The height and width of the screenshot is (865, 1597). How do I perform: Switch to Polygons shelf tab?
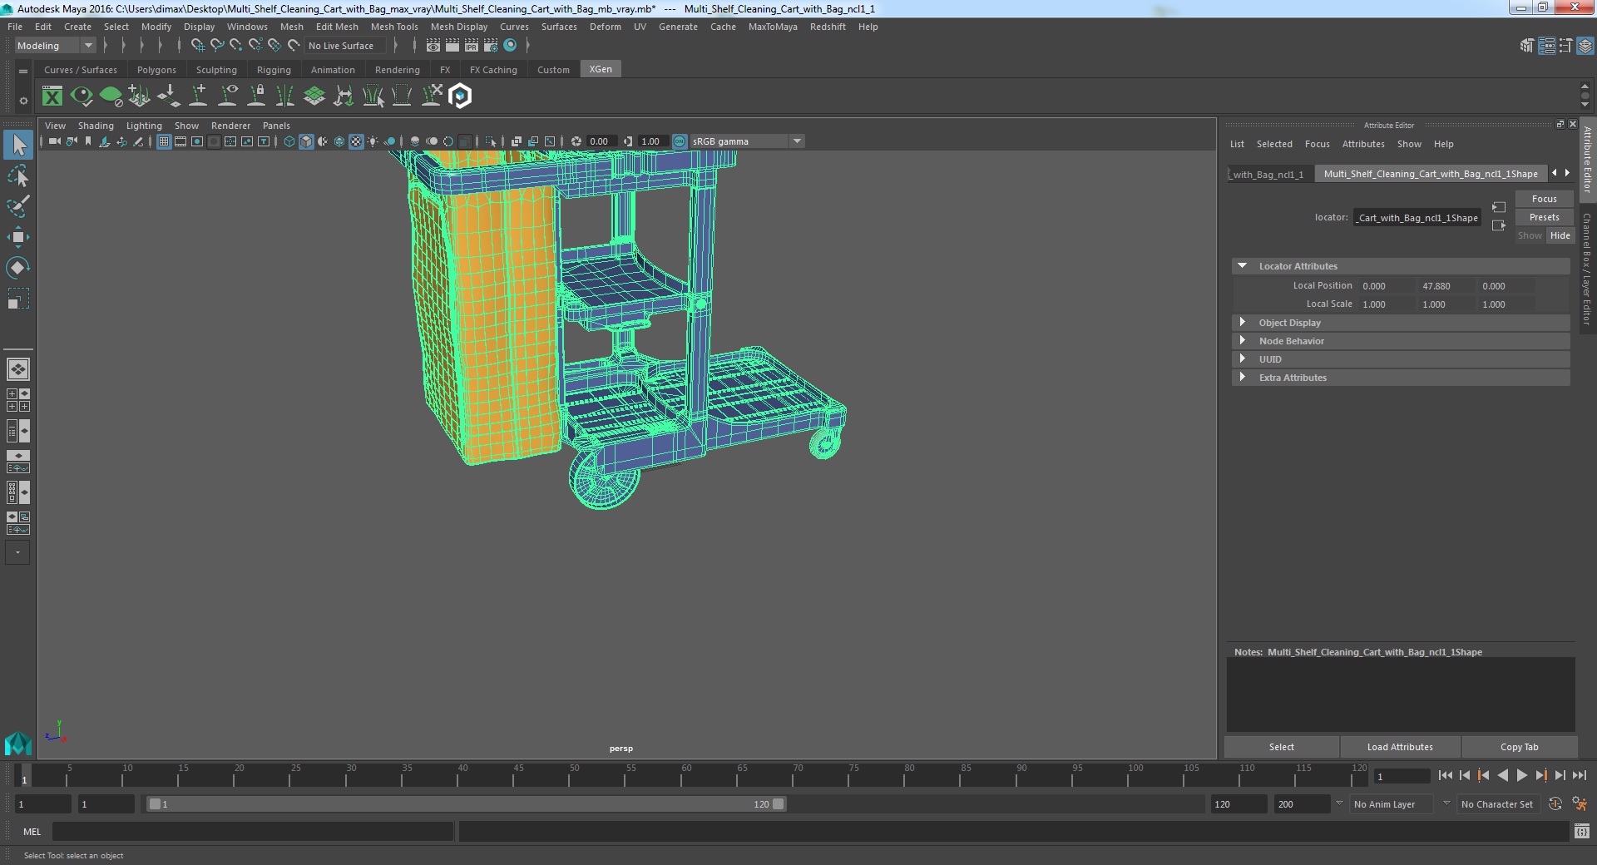[x=156, y=70]
